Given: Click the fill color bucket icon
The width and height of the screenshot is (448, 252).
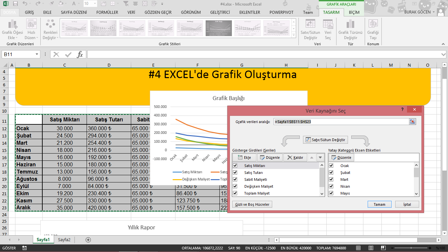Looking at the screenshot, I should [x=61, y=4].
